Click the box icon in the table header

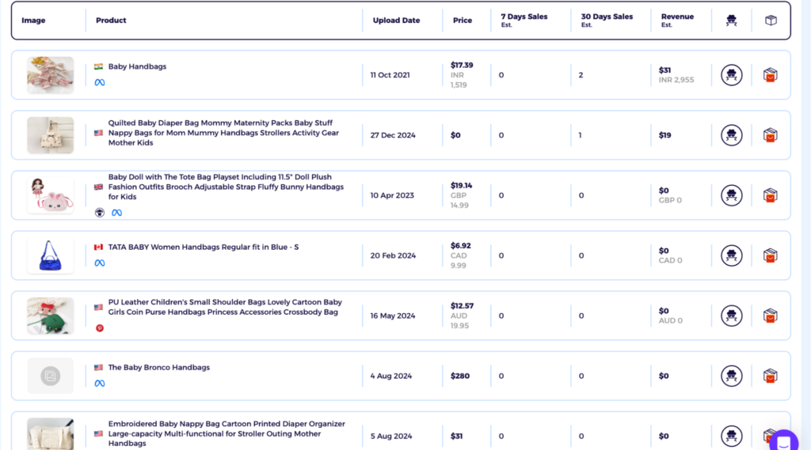tap(771, 21)
